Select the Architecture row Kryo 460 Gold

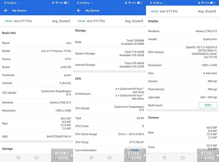coord(109,94)
